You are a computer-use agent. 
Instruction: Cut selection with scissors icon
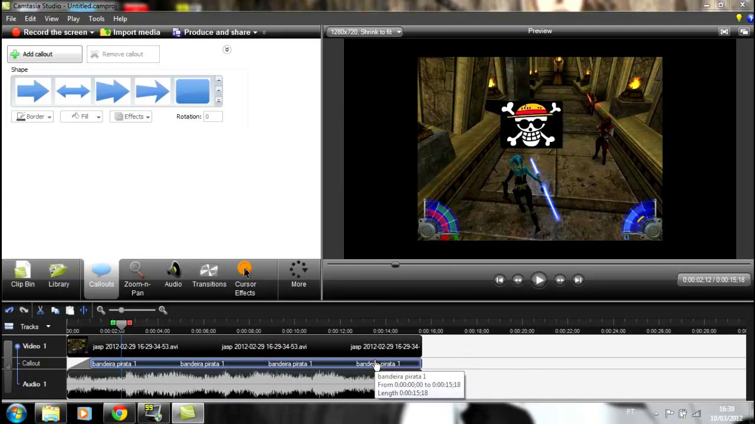(x=40, y=310)
